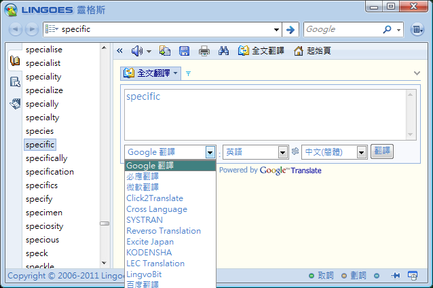The height and width of the screenshot is (288, 433).
Task: Select word "speciality" in the list
Action: (43, 77)
